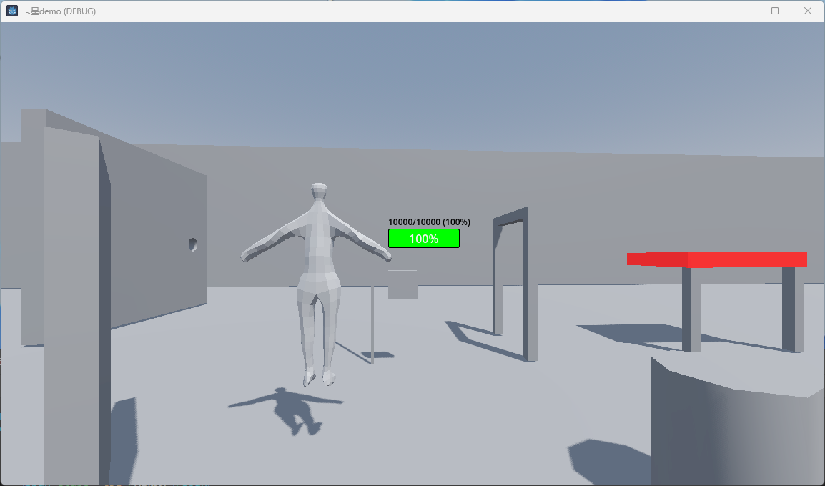Select the red tabletop surface
The image size is (825, 486).
pos(715,259)
